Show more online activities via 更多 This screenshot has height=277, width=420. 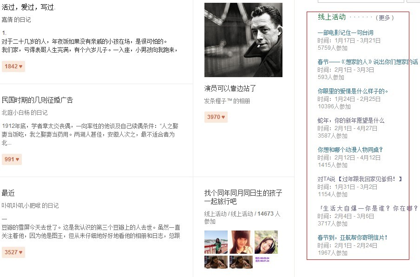tap(385, 18)
